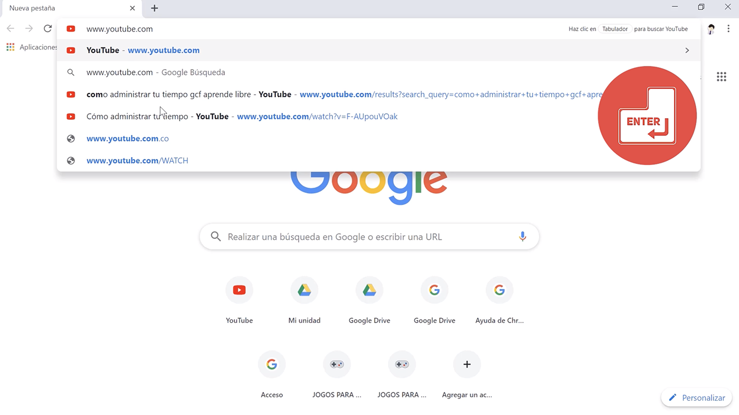Viewport: 739px width, 415px height.
Task: Select YouTube - www.youtube.com suggestion
Action: [378, 50]
